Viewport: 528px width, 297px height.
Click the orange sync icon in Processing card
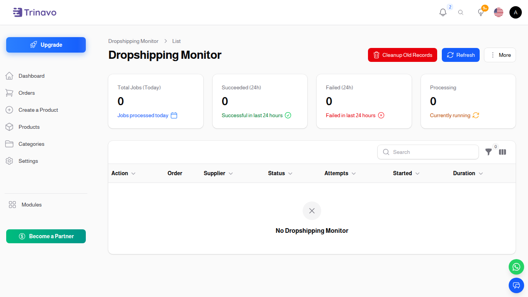point(476,115)
